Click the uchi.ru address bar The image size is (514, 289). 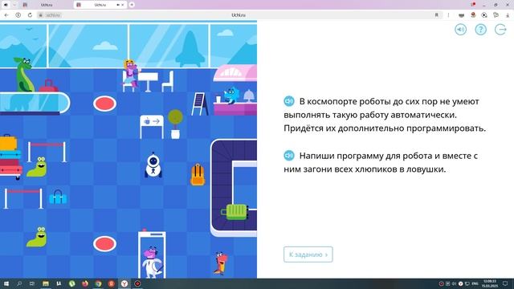239,15
